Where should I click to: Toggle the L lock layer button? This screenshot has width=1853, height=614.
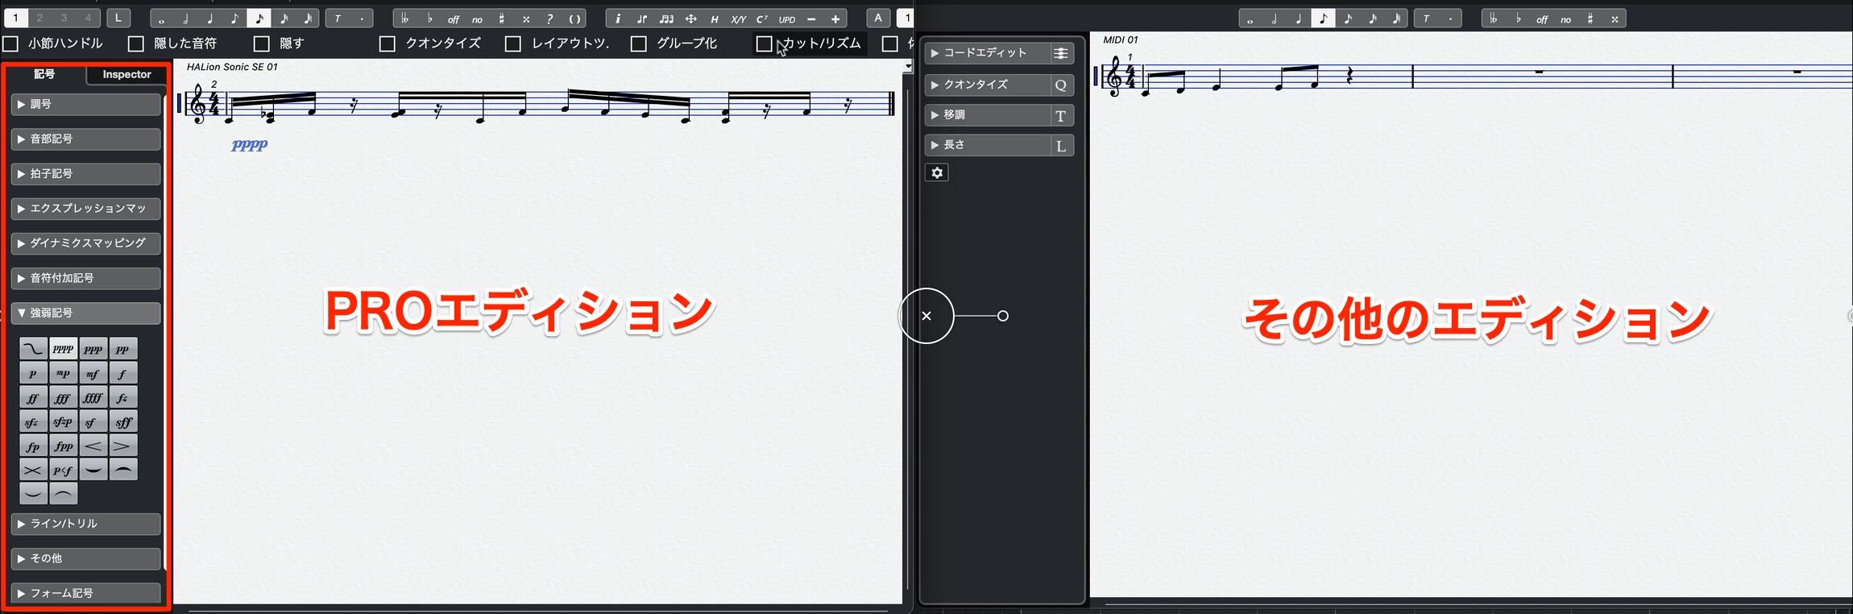coord(118,18)
